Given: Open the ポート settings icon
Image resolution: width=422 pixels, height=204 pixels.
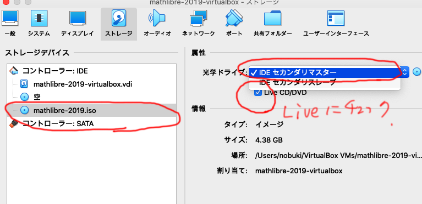Looking at the screenshot, I should click(234, 18).
